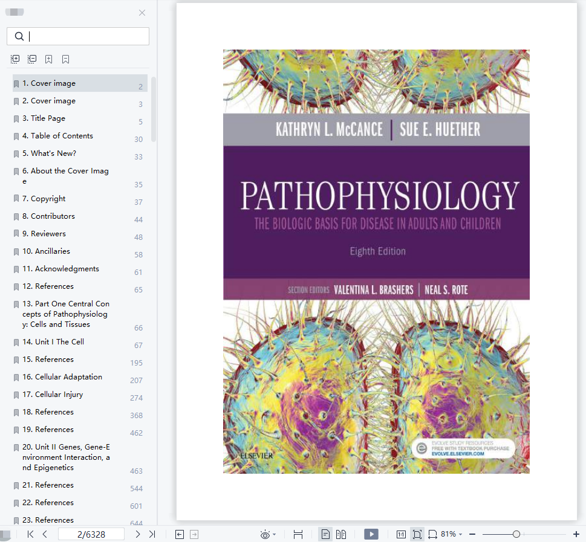This screenshot has width=586, height=542.
Task: Open bookmark 2. Cover image
Action: pyautogui.click(x=80, y=101)
